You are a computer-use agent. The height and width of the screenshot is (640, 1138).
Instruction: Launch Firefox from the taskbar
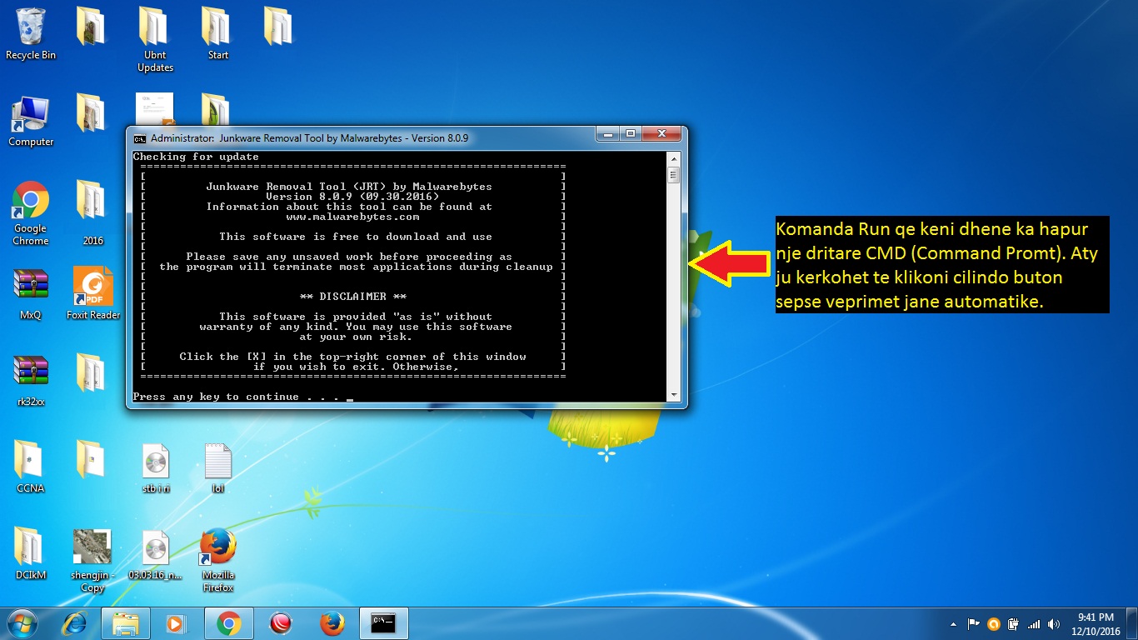tap(332, 623)
